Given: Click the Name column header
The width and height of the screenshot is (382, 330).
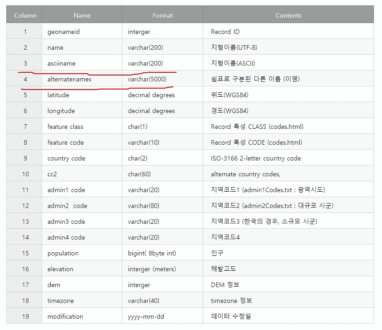Looking at the screenshot, I should (82, 15).
